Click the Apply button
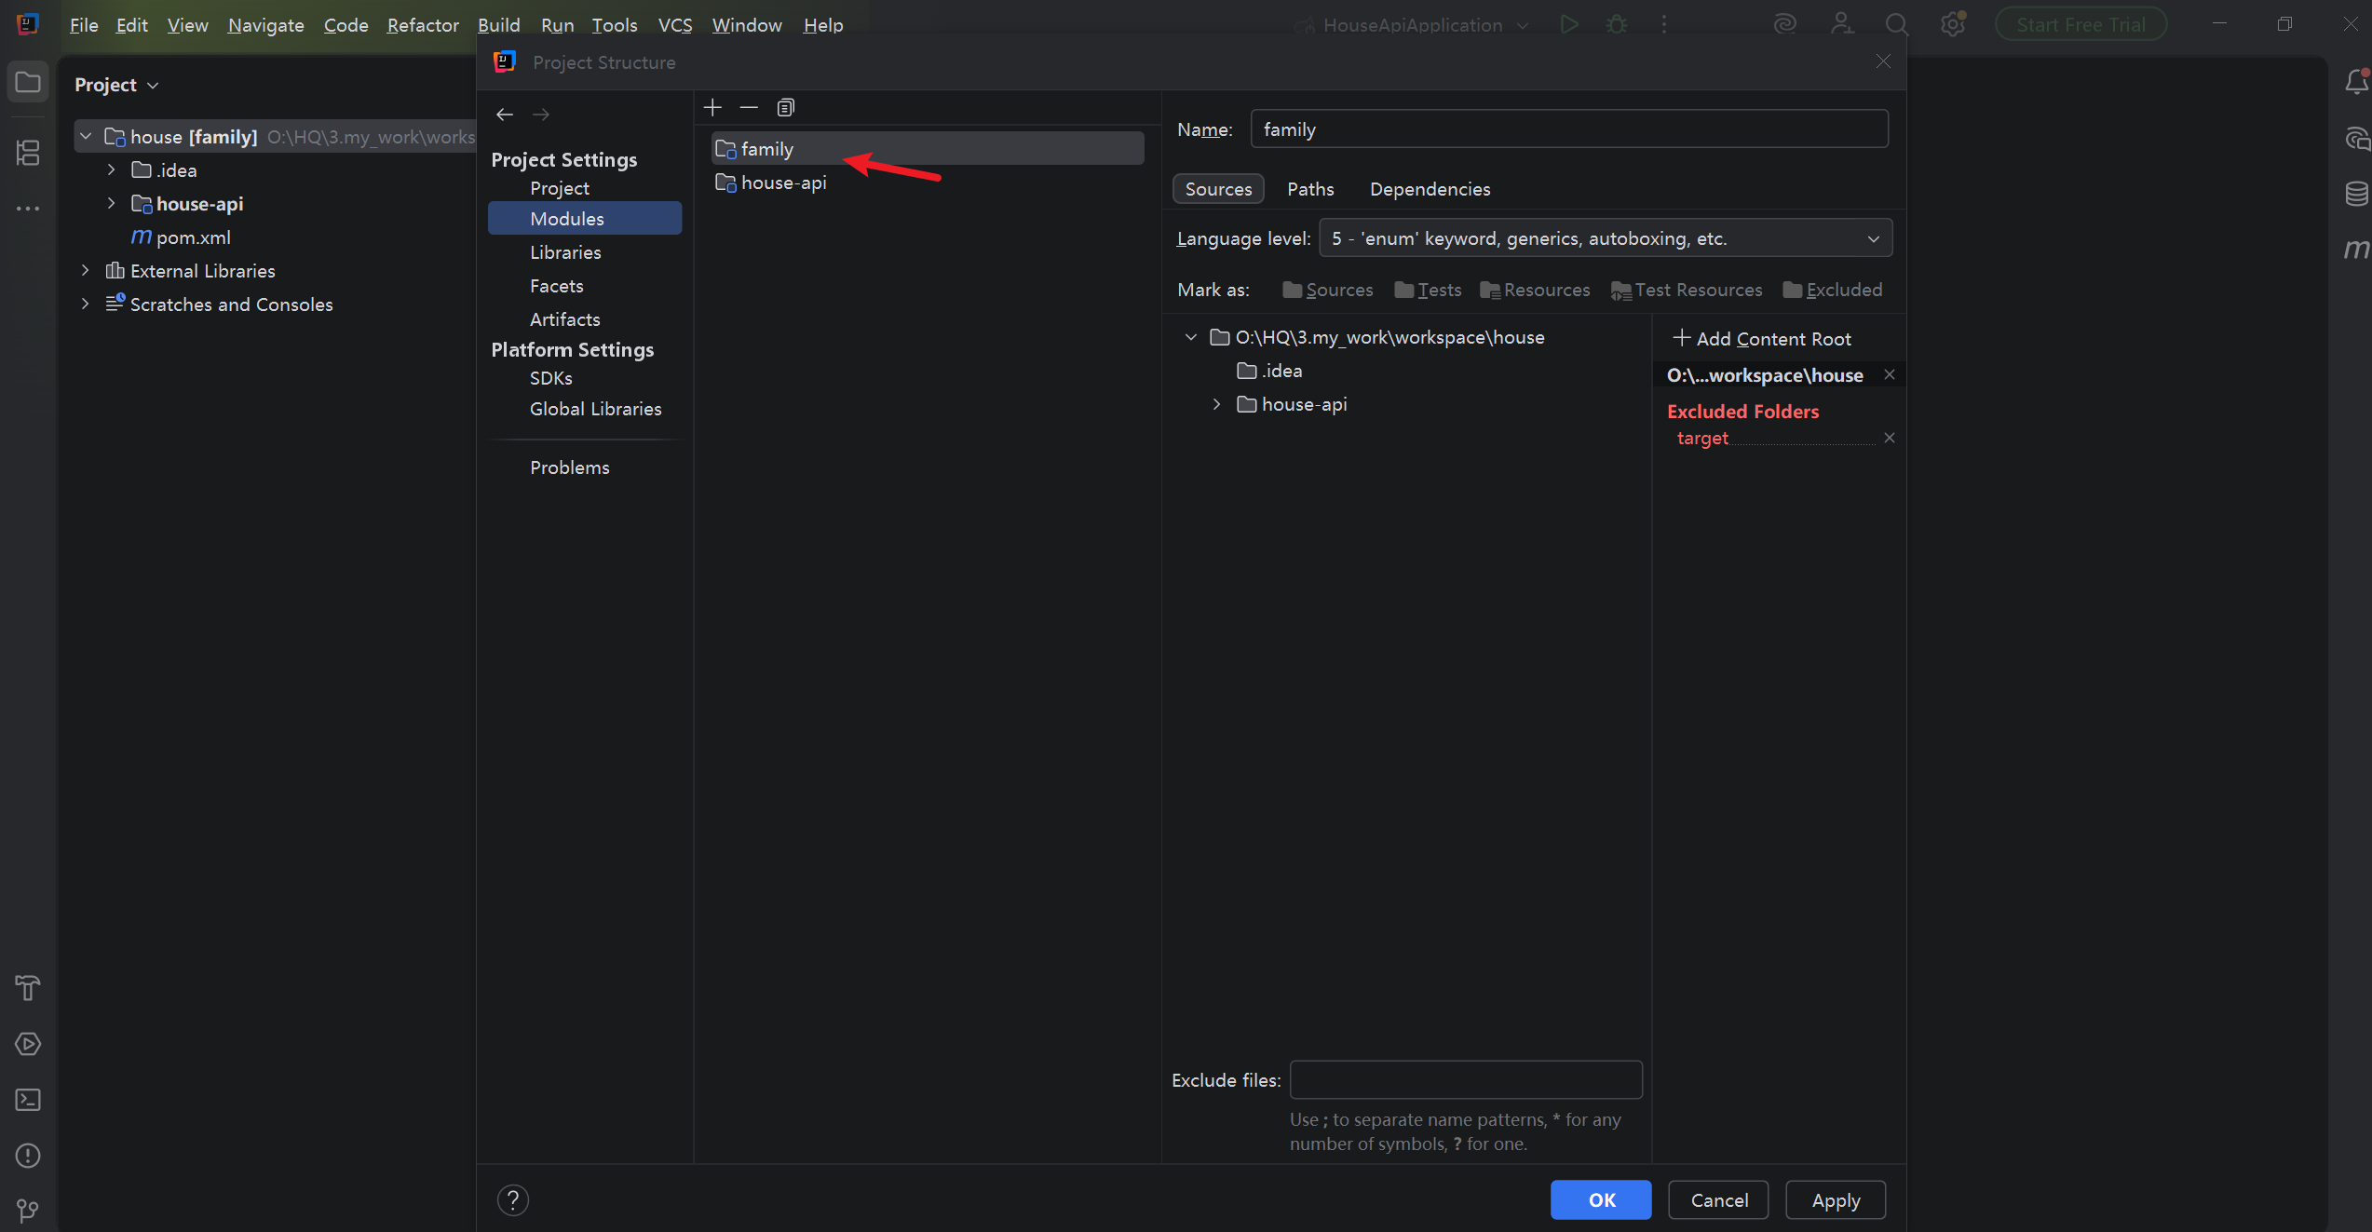 (x=1835, y=1199)
